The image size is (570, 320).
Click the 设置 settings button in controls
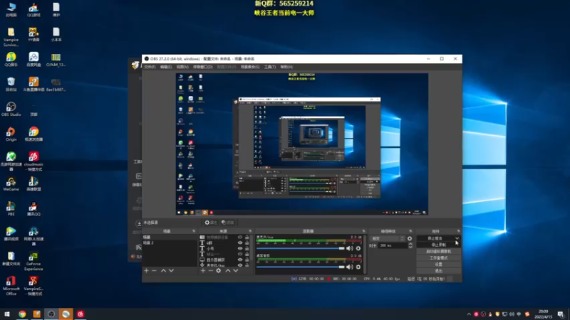(438, 265)
